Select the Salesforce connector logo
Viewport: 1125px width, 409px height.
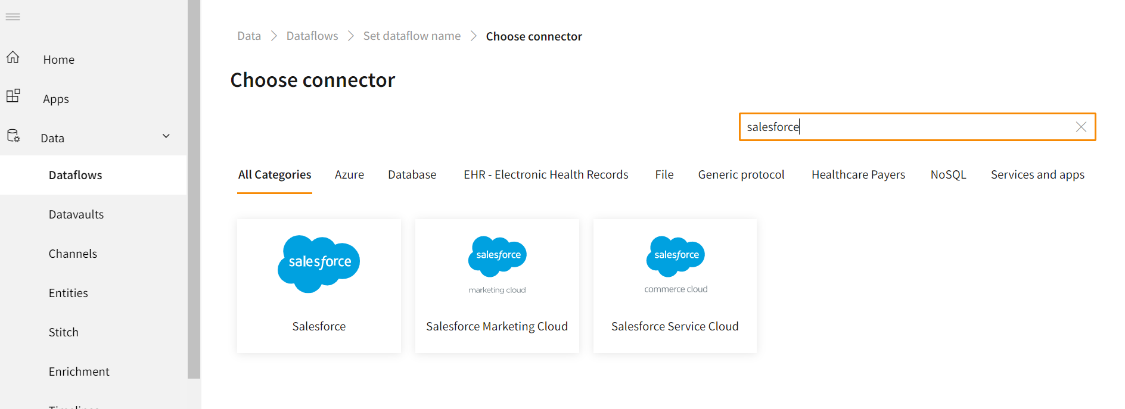point(319,264)
